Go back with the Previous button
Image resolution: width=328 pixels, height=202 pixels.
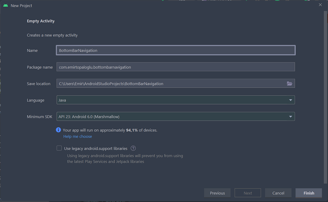217,193
